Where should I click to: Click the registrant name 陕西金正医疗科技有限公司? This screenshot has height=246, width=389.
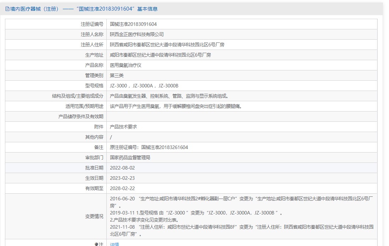tap(137, 34)
